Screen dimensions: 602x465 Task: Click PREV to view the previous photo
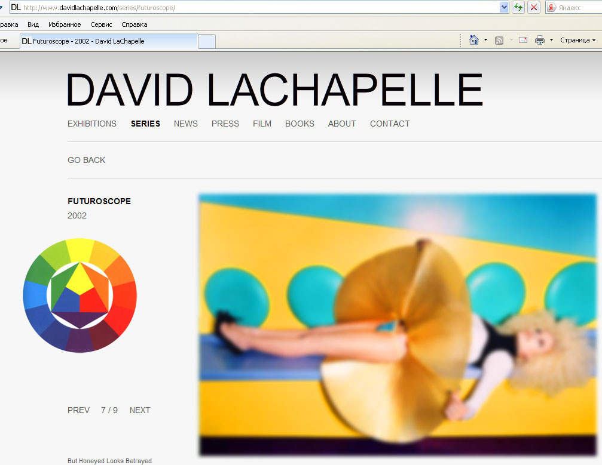tap(79, 410)
